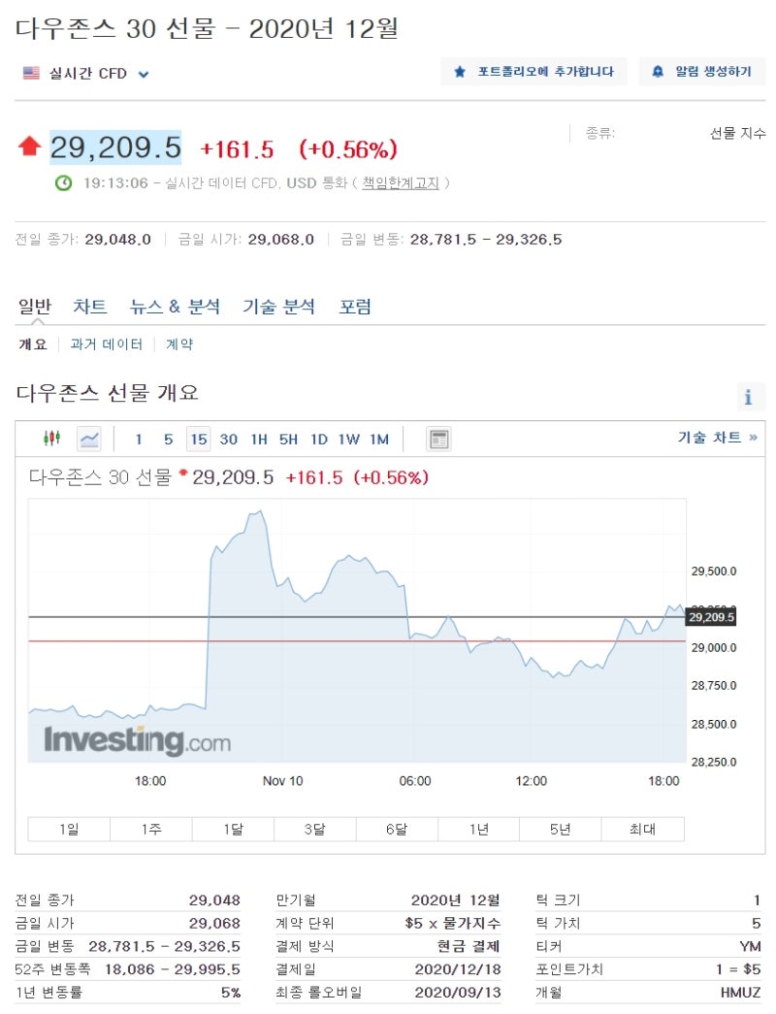This screenshot has height=1014, width=776.
Task: Click the 29,209.5 price marker on chart
Action: pos(711,617)
